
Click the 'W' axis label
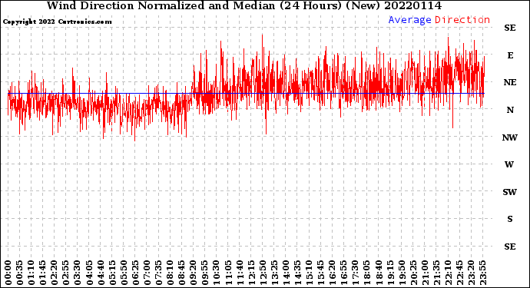509,164
